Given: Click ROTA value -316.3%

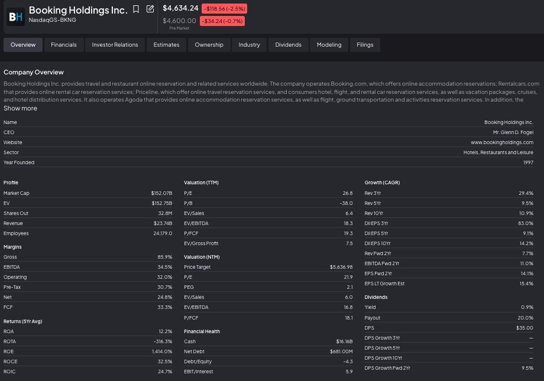Looking at the screenshot, I should [x=163, y=341].
